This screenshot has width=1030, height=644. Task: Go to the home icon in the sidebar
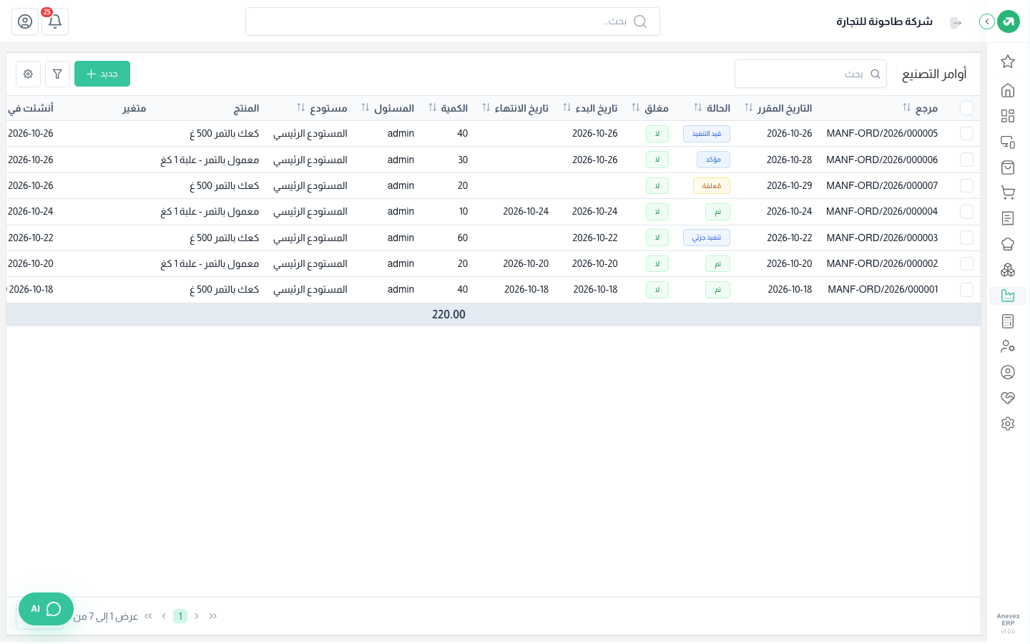pos(1008,90)
